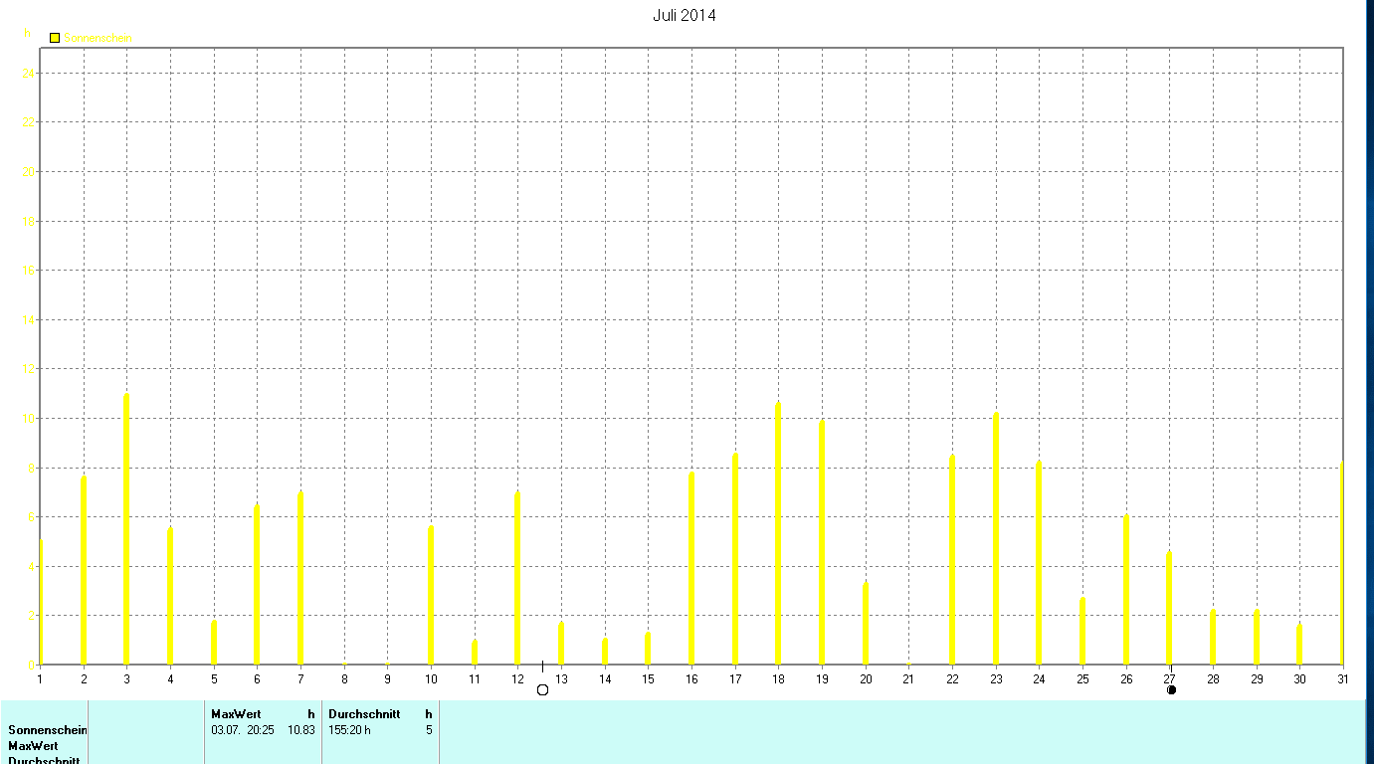The height and width of the screenshot is (764, 1374).
Task: Click the Durchschnitt column header
Action: point(364,714)
